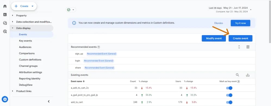Collapse the sidebar with the chevron
Image resolution: width=271 pixels, height=106 pixels.
click(x=49, y=101)
